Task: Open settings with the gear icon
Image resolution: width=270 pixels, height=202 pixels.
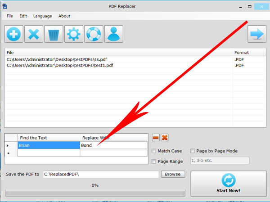Action: (x=74, y=34)
